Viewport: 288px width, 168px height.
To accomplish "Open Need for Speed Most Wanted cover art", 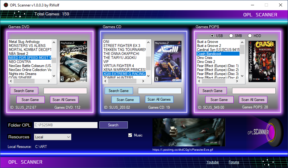I will click(x=73, y=61).
